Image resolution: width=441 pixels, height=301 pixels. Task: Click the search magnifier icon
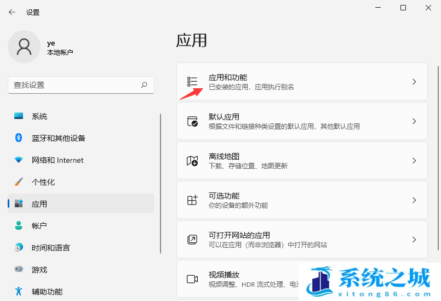click(144, 85)
